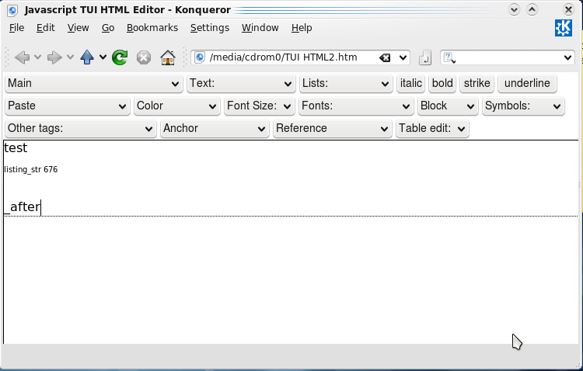This screenshot has width=583, height=371.
Task: Open the Edit menu
Action: 46,28
